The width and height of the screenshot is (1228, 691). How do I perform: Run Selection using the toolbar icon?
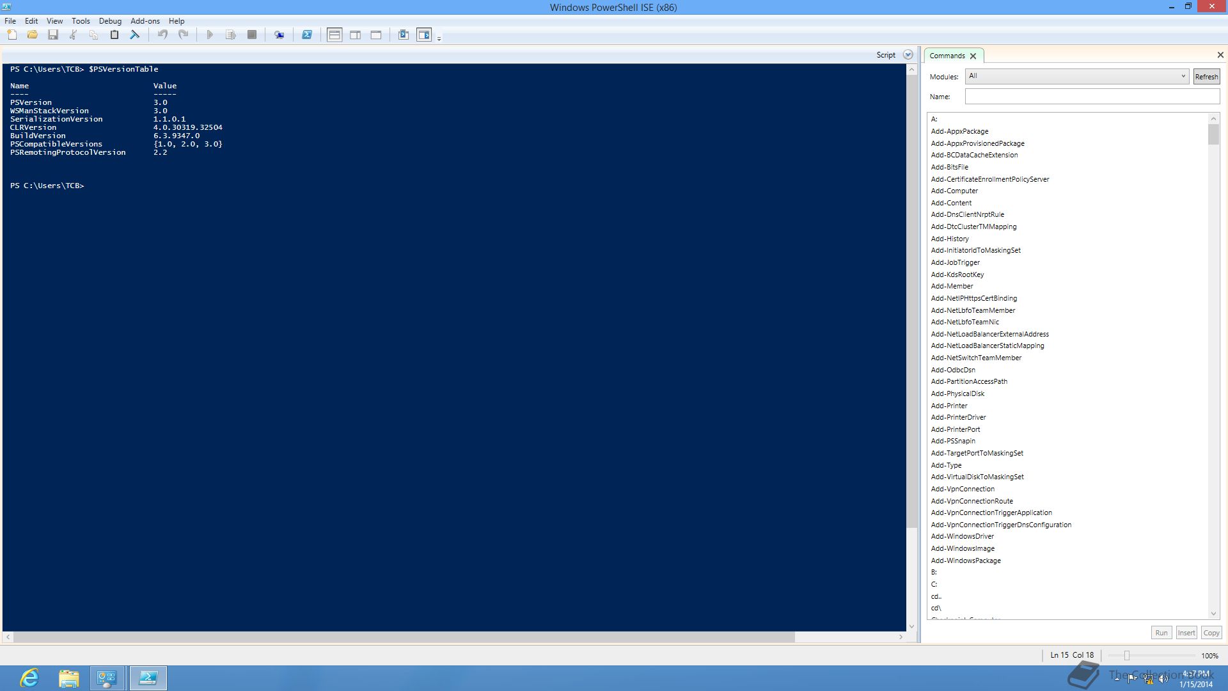pos(231,35)
